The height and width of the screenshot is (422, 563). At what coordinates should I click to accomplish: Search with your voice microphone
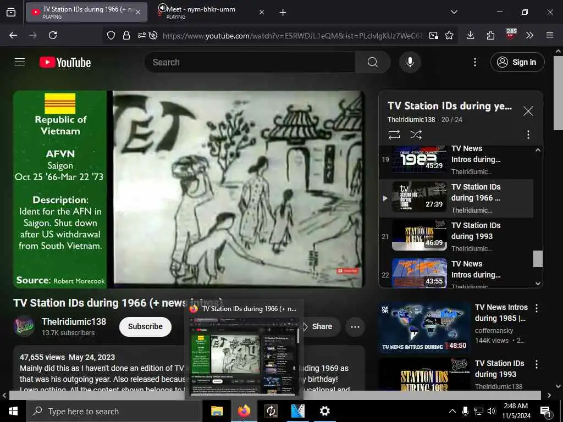[x=410, y=62]
